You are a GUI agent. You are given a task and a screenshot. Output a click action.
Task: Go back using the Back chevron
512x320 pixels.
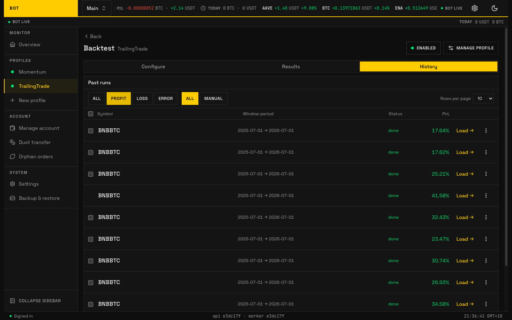[x=86, y=36]
